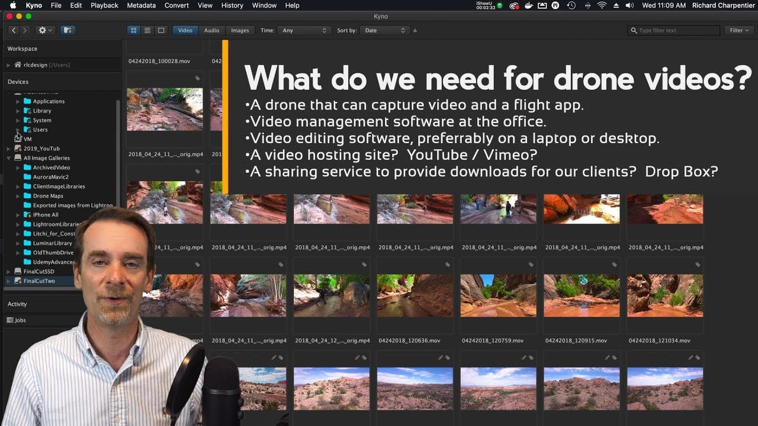Click the tag icon above 04242018_121034.mov
The width and height of the screenshot is (758, 426).
[698, 264]
